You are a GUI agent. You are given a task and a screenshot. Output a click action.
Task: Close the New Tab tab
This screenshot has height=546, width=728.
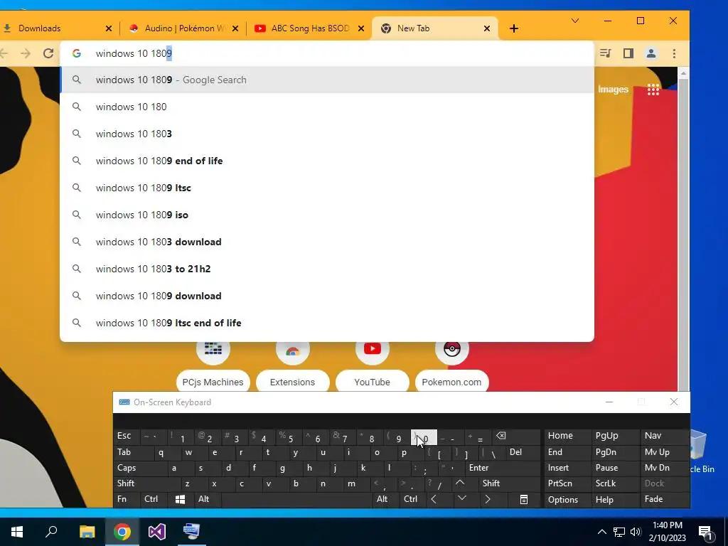487,28
